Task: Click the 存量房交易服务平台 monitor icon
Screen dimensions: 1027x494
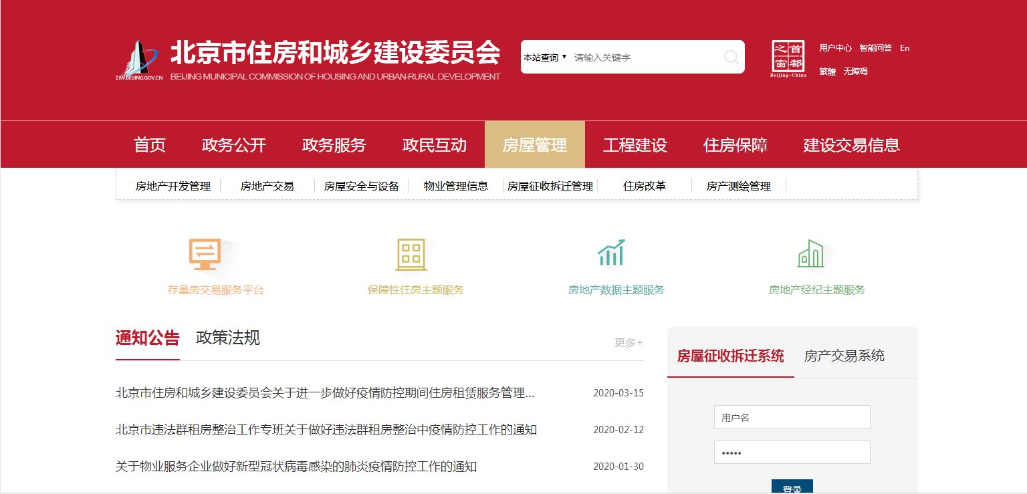Action: tap(205, 254)
